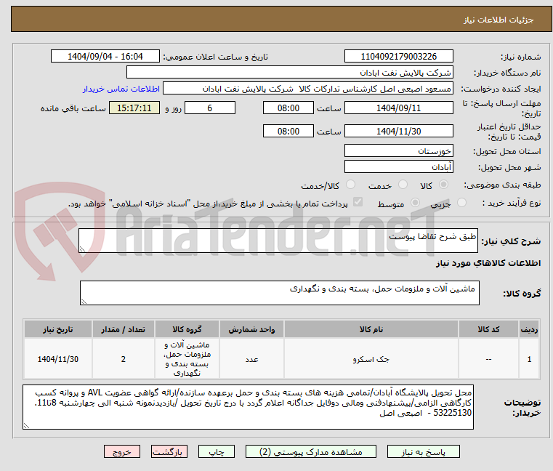Click the goods group text area

279,293
